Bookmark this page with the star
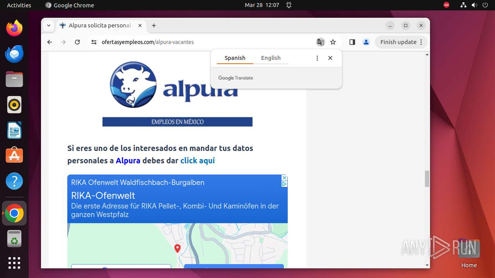Image resolution: width=495 pixels, height=278 pixels. [x=333, y=42]
